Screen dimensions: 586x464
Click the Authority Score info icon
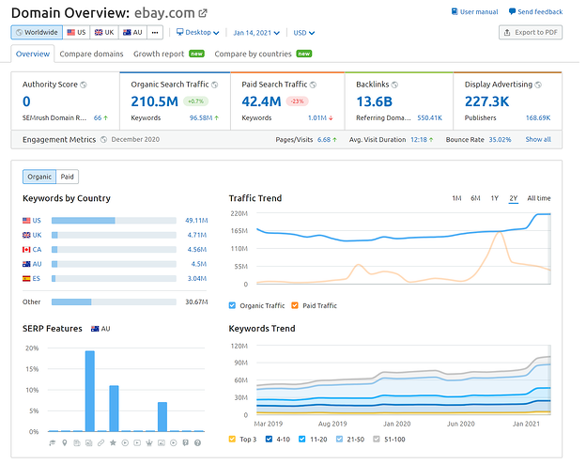(84, 85)
